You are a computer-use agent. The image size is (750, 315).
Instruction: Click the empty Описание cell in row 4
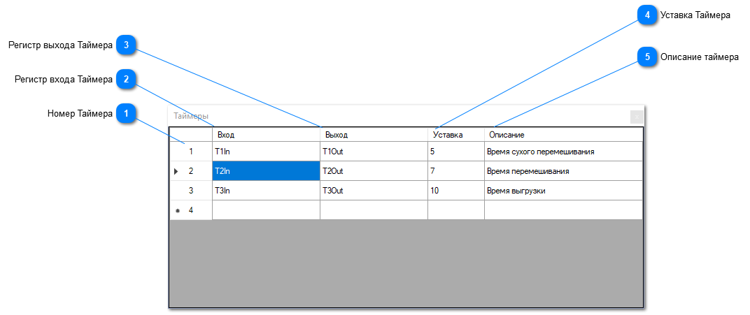[x=563, y=210]
